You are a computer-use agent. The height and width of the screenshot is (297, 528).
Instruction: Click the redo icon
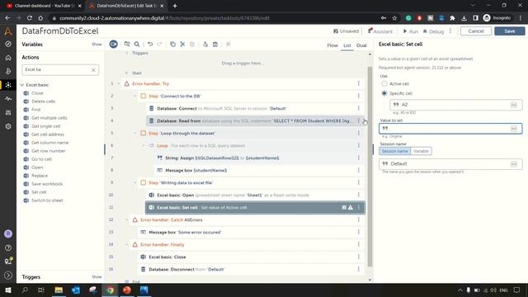pyautogui.click(x=159, y=44)
